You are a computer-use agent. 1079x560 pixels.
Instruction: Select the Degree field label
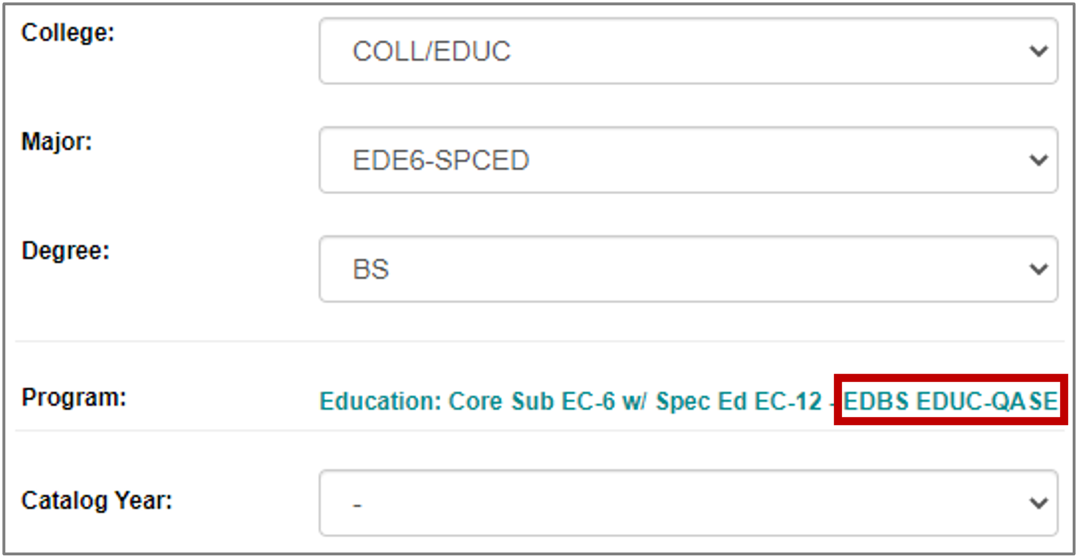click(x=65, y=251)
